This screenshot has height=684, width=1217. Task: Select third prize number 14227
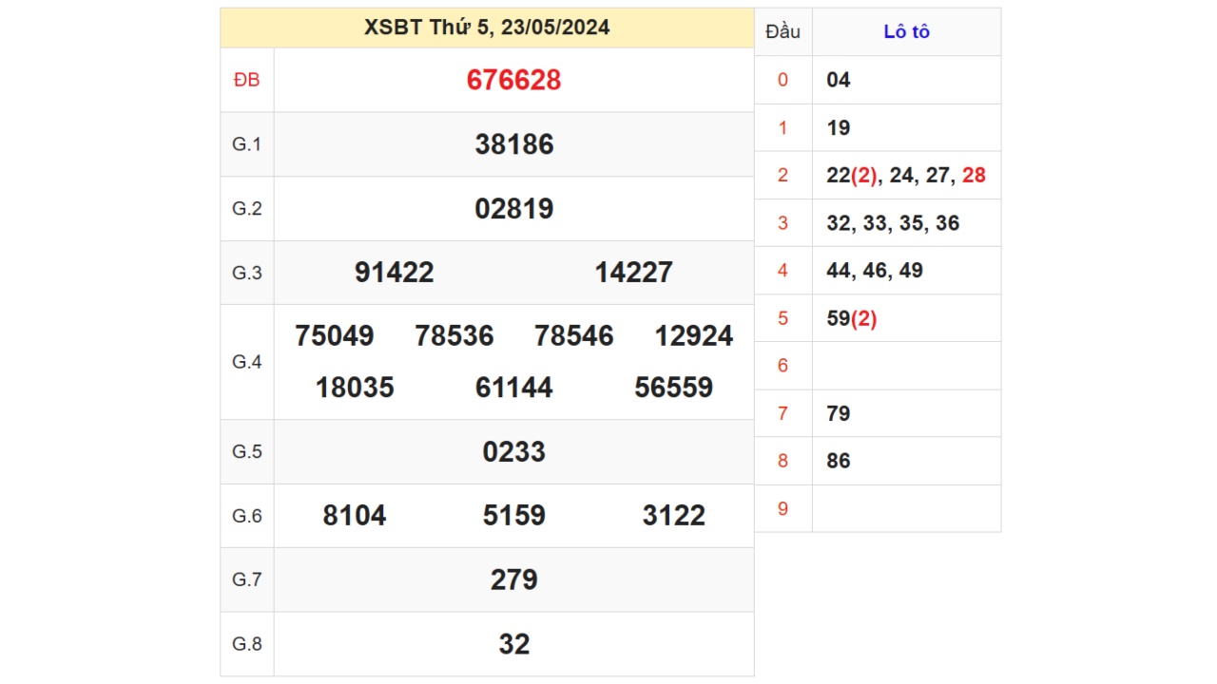(x=633, y=273)
